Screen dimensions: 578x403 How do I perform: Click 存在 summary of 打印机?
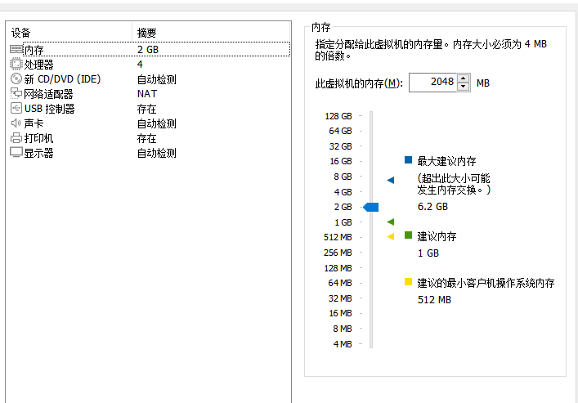pos(146,138)
